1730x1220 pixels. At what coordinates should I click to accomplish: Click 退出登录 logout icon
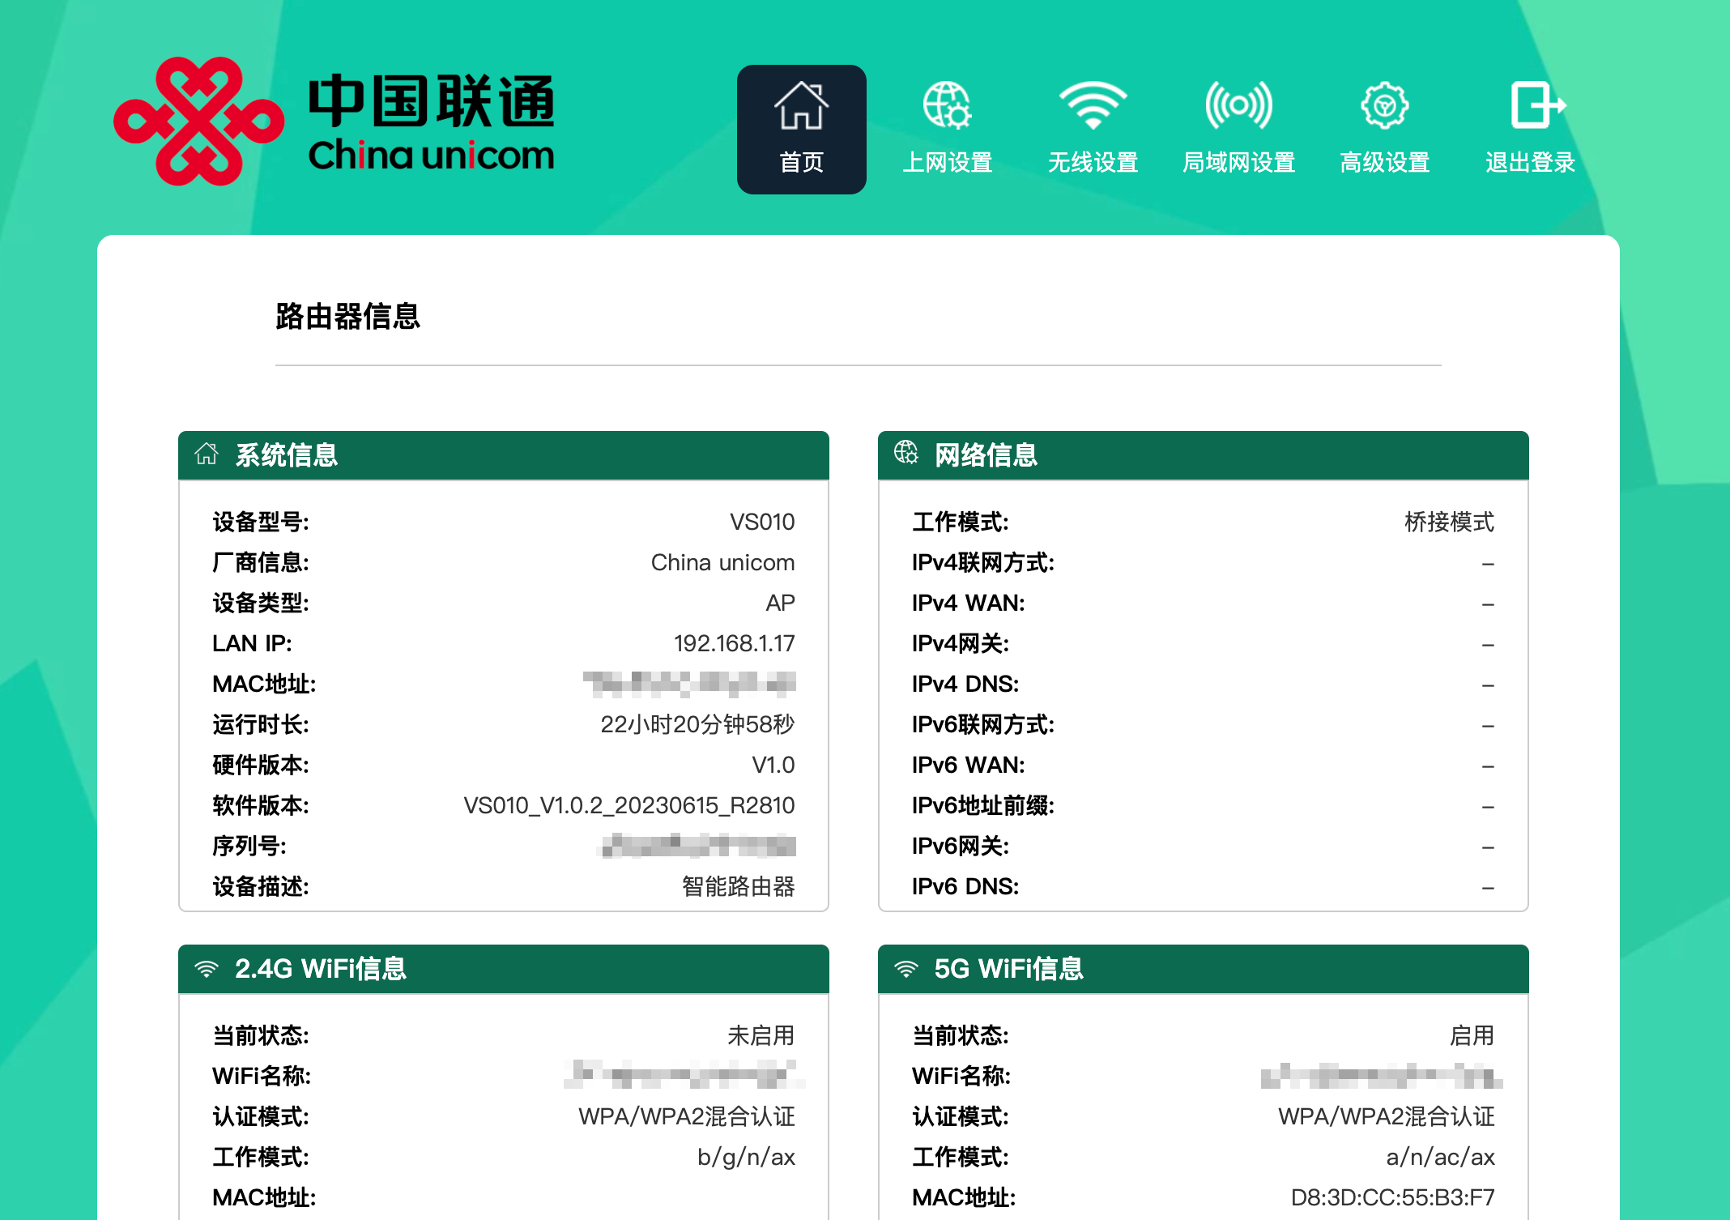[x=1538, y=105]
